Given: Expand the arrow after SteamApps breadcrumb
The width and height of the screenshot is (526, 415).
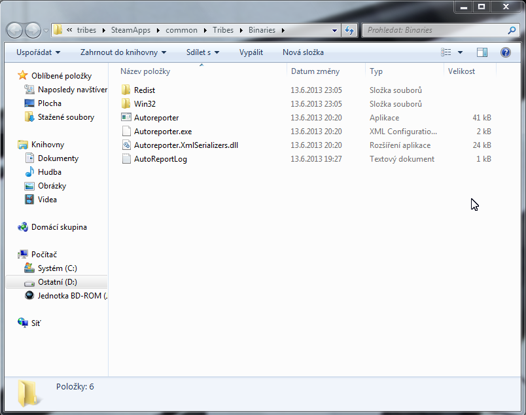Looking at the screenshot, I should pos(158,30).
